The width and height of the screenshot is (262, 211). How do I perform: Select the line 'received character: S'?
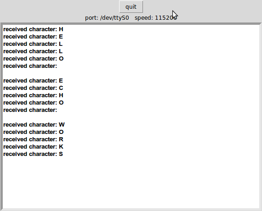[33, 154]
